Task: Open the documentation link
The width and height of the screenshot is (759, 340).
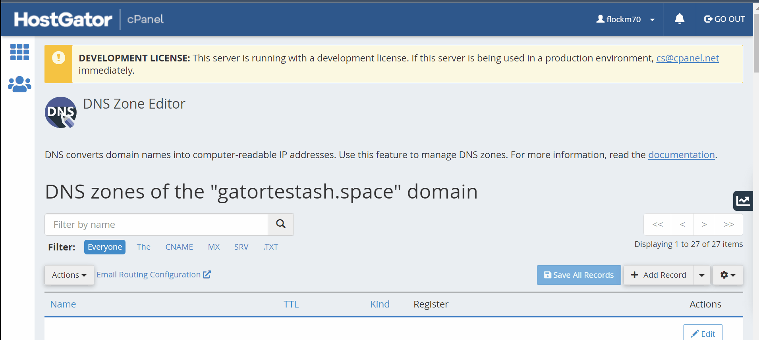Action: click(x=681, y=155)
